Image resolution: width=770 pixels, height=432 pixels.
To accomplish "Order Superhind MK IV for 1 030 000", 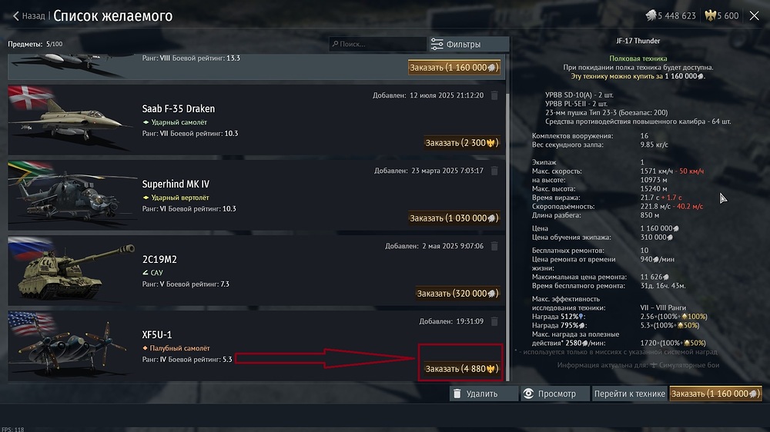I will click(454, 218).
